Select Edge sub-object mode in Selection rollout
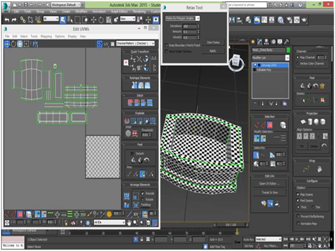The width and height of the screenshot is (335, 251). (263, 125)
